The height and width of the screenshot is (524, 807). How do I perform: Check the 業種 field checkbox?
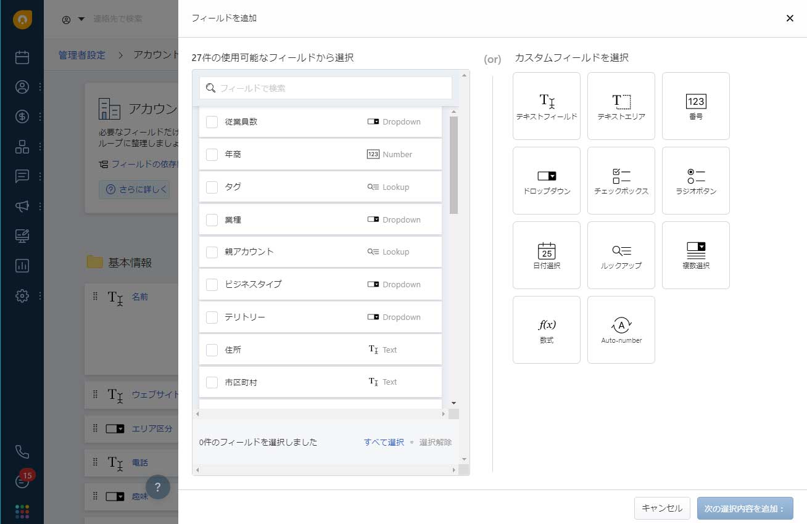click(212, 219)
